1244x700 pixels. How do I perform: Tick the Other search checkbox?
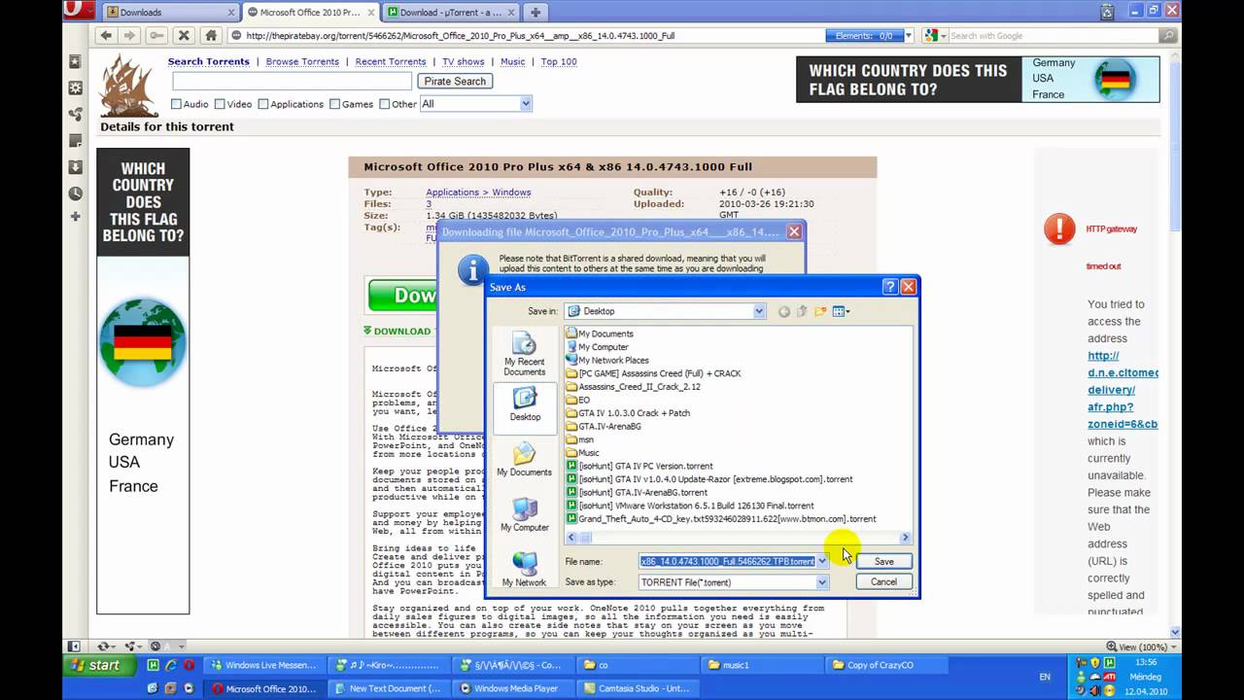point(384,104)
